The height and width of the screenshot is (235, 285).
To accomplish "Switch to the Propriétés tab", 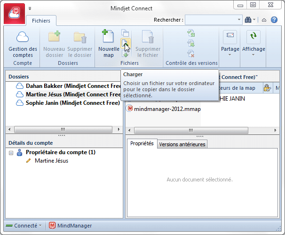I will pyautogui.click(x=142, y=143).
